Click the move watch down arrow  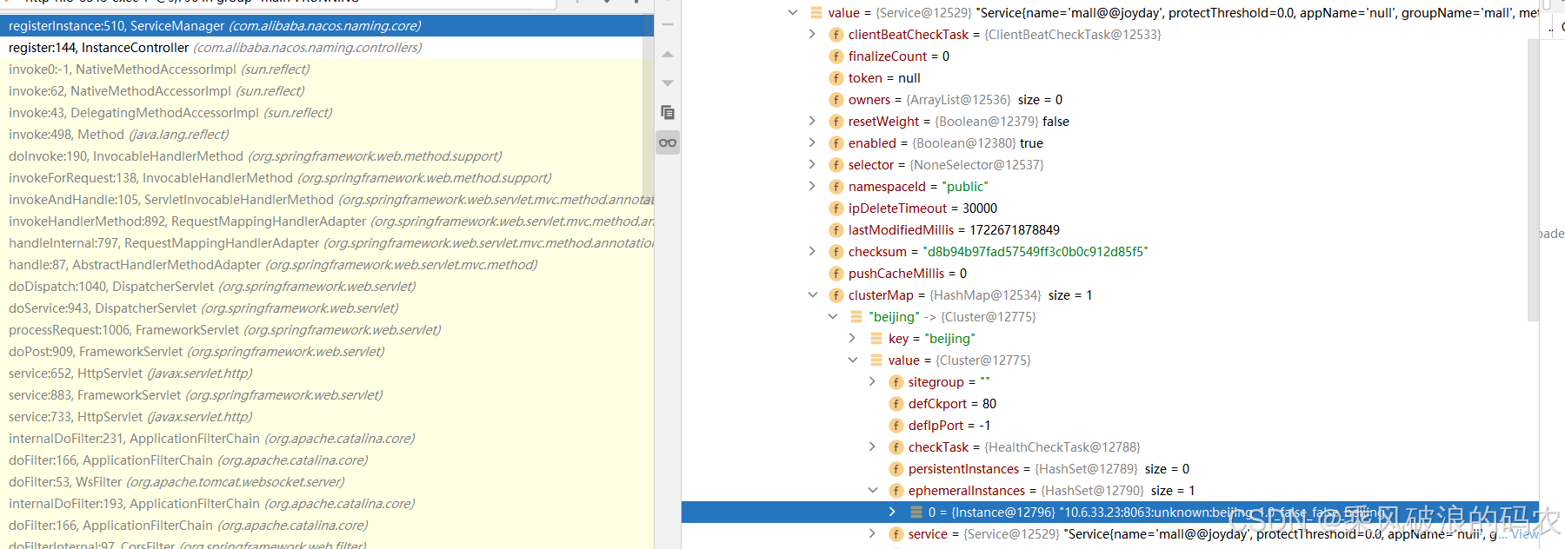(668, 83)
